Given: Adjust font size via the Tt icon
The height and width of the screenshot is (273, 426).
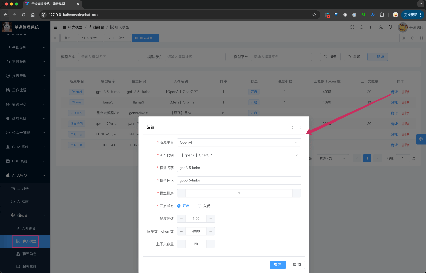Looking at the screenshot, I should coord(371,27).
